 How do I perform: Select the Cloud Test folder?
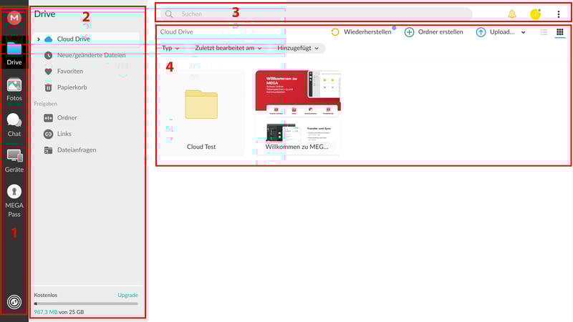(x=201, y=113)
